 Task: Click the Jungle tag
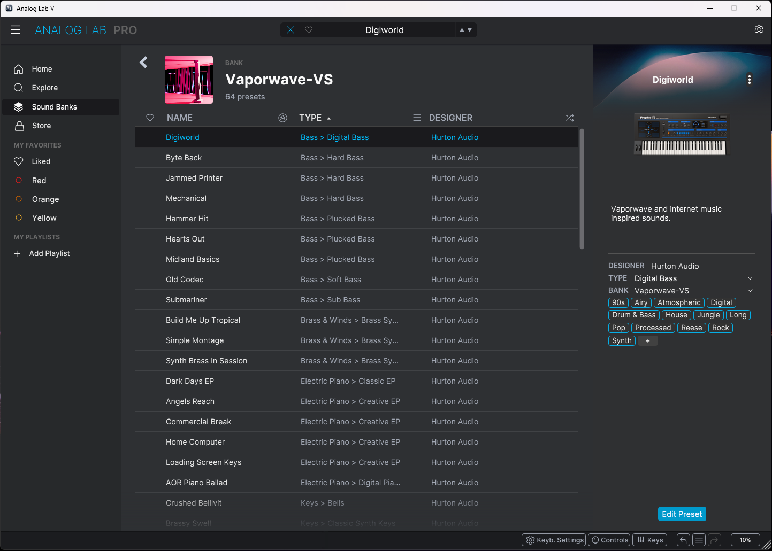pos(708,315)
